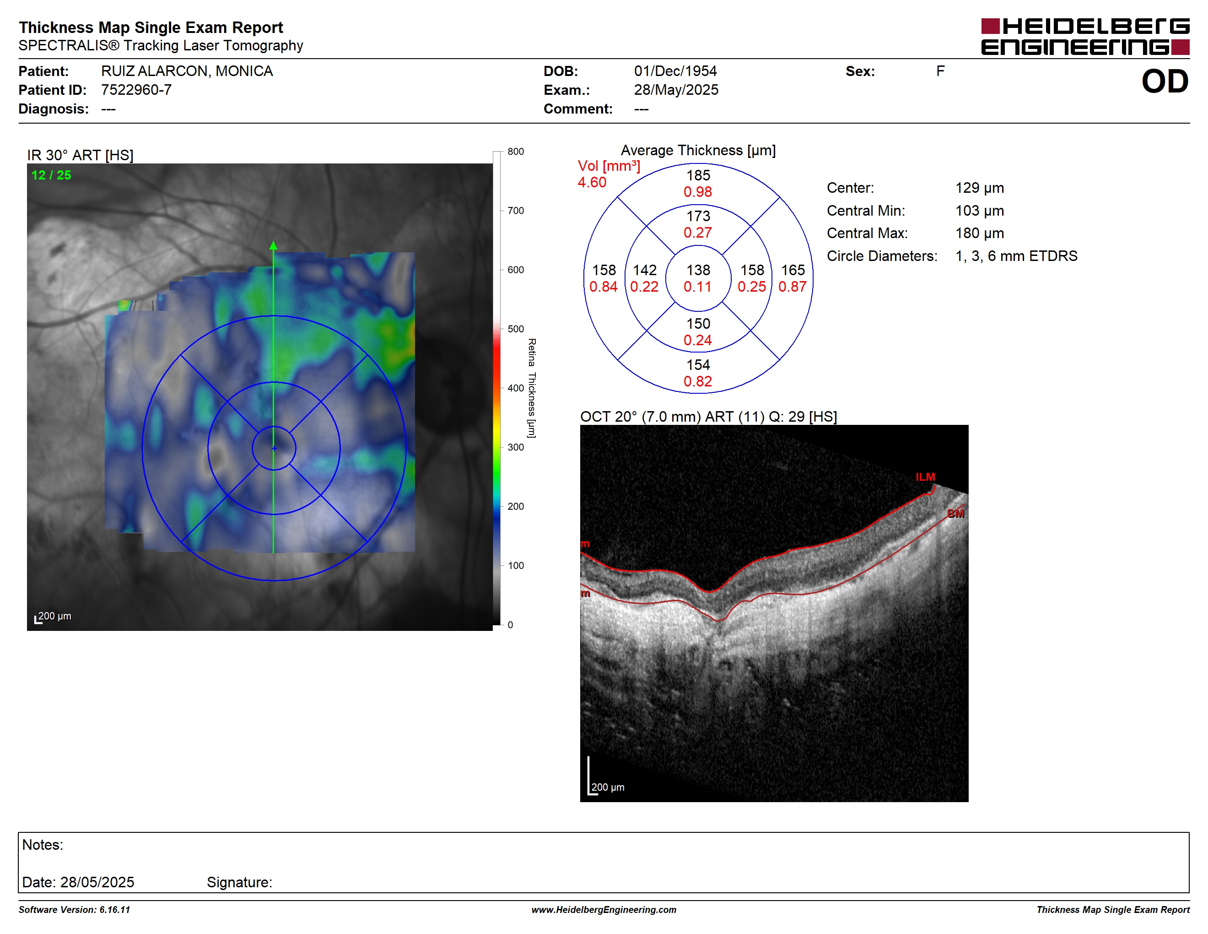
Task: Select patient name RUIZ ALARCON, MONICA
Action: click(187, 71)
